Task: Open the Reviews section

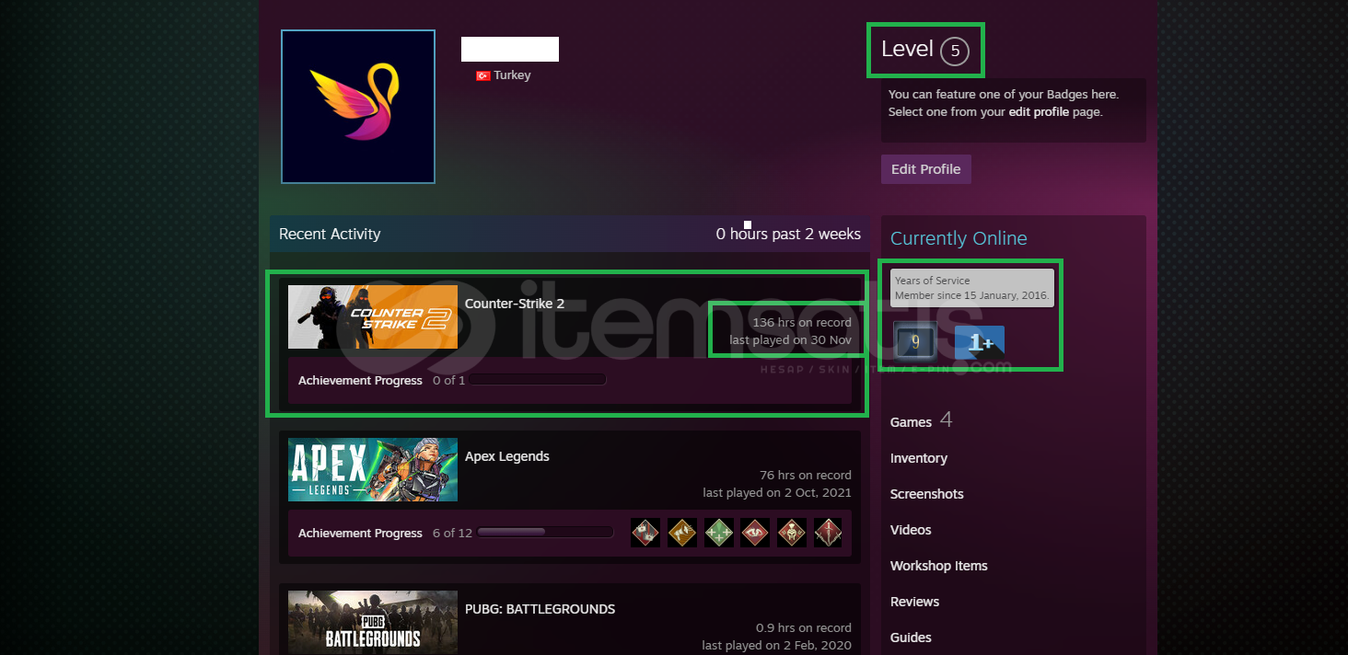Action: [x=915, y=602]
